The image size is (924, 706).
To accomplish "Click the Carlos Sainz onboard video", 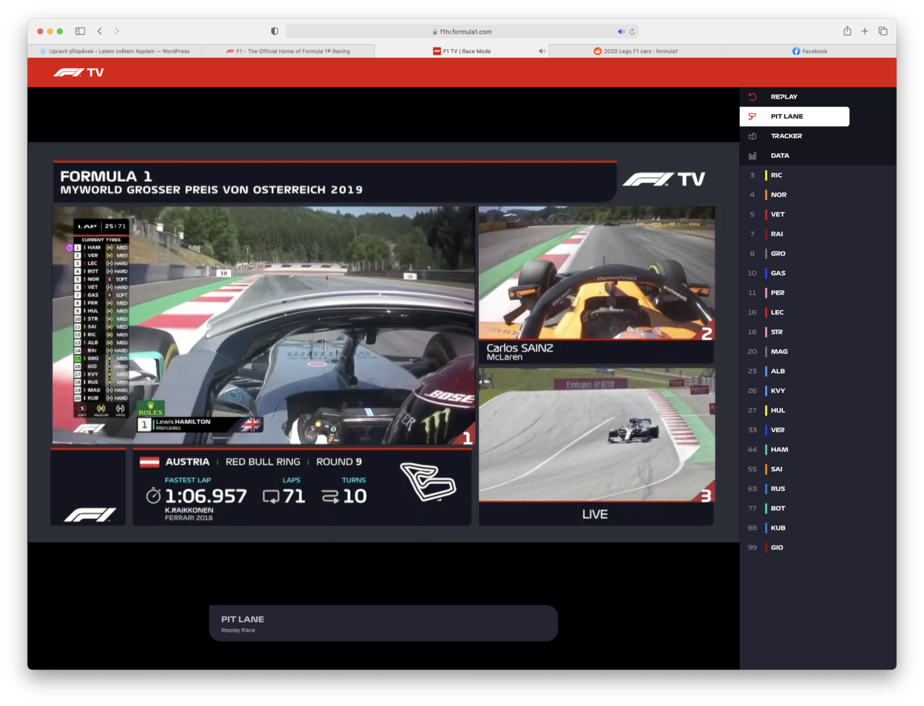I will (597, 274).
